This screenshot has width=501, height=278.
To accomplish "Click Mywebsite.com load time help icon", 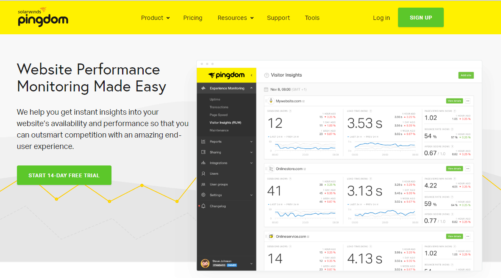I will [x=370, y=111].
